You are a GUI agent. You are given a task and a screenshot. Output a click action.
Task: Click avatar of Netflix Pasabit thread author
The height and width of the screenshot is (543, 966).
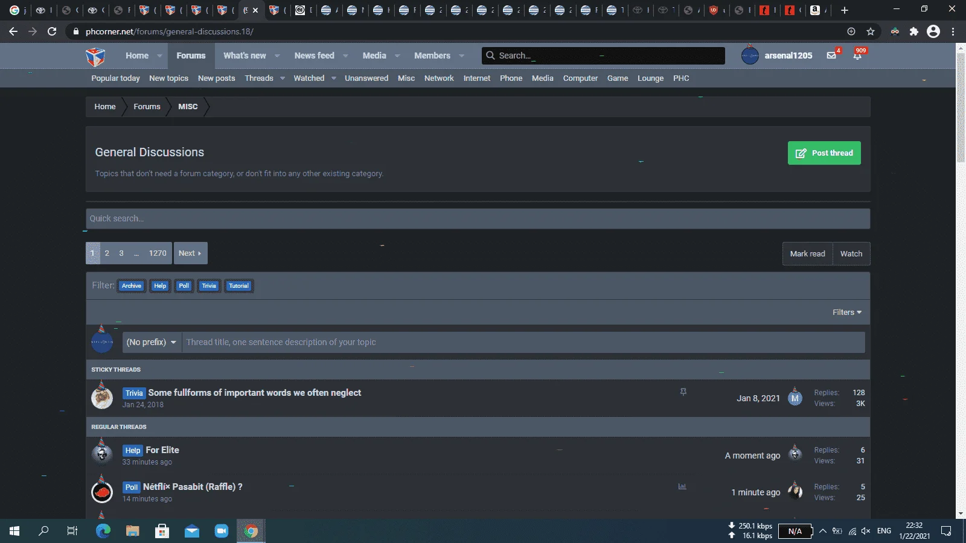(x=102, y=492)
